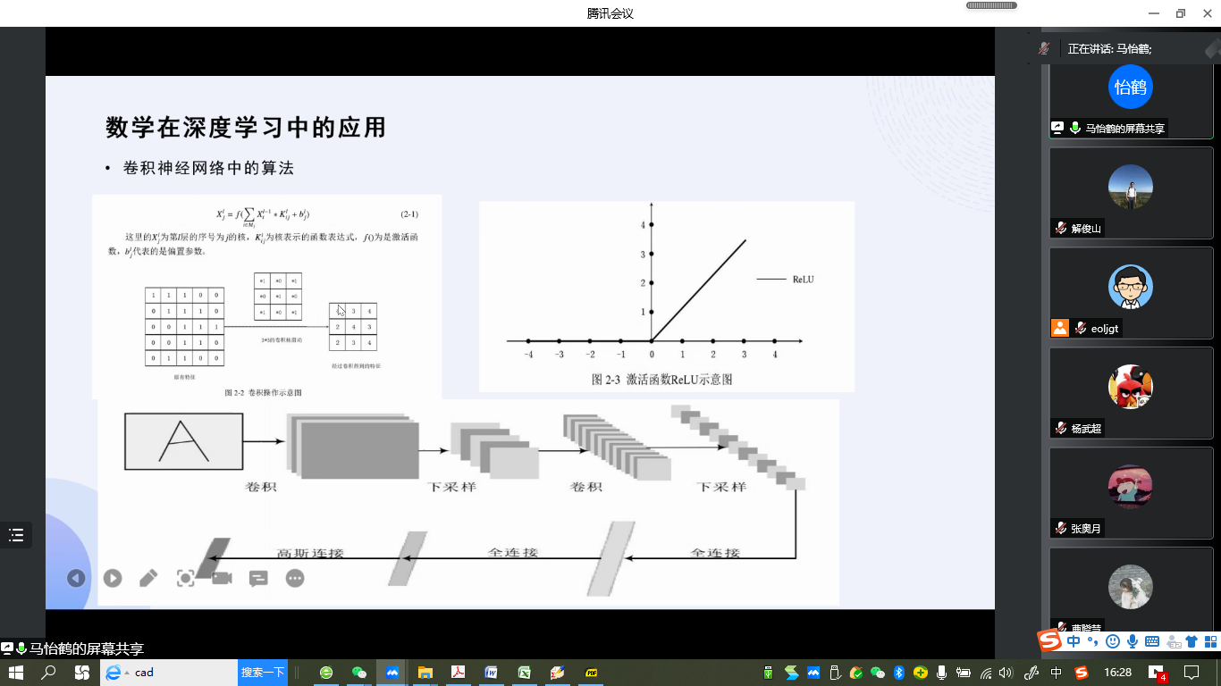Toggle the Sogou punctuation mode button
The height and width of the screenshot is (686, 1221).
tap(1092, 642)
